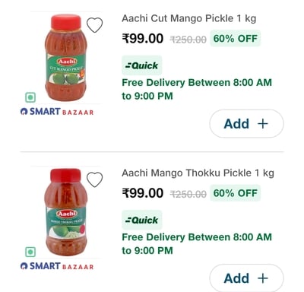Screen dimensions: 304x292
Task: Add Aachi Mango Thokku Pickle to cart
Action: (246, 278)
